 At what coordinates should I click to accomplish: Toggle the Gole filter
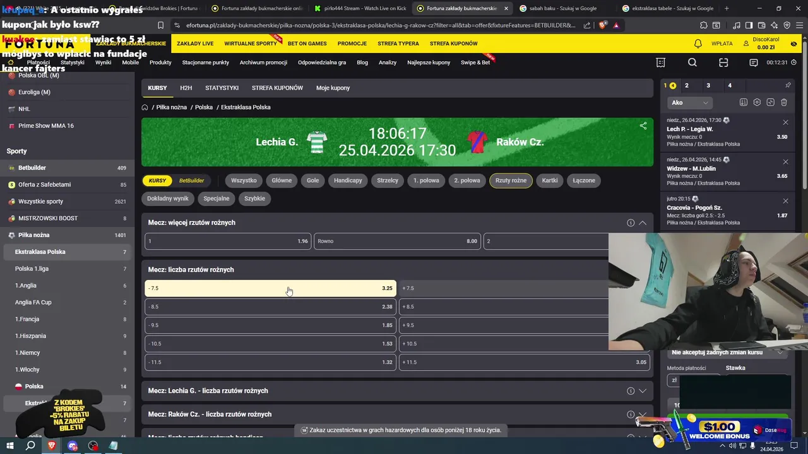313,180
